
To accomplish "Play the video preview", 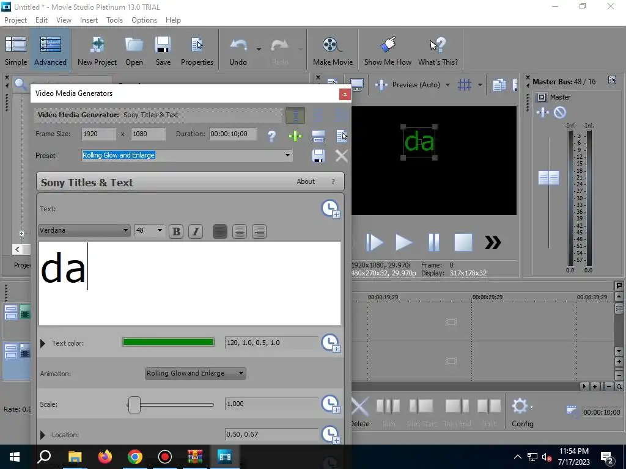I will pyautogui.click(x=403, y=242).
